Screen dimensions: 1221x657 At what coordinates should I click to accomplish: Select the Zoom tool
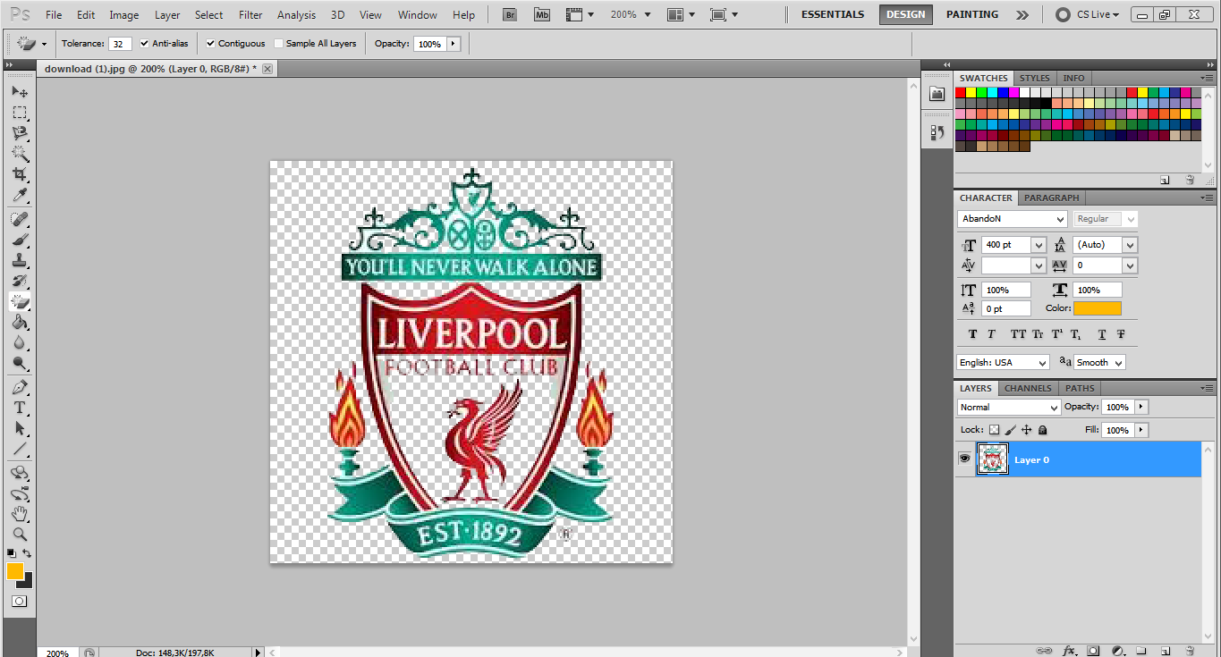click(20, 535)
